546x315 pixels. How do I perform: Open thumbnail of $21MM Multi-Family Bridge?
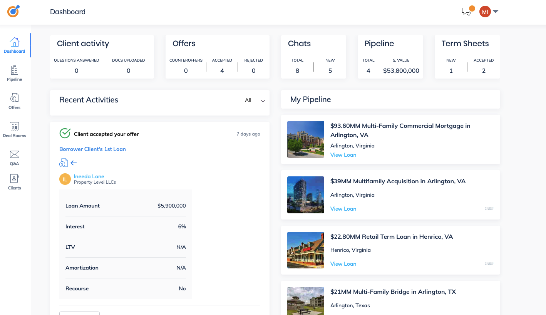tap(306, 301)
